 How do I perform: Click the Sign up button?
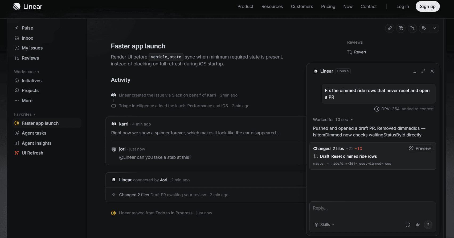(428, 6)
